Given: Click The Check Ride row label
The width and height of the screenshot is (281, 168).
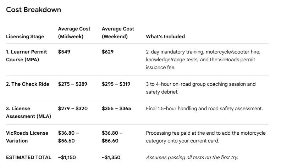Looking at the screenshot, I should pos(28,84).
